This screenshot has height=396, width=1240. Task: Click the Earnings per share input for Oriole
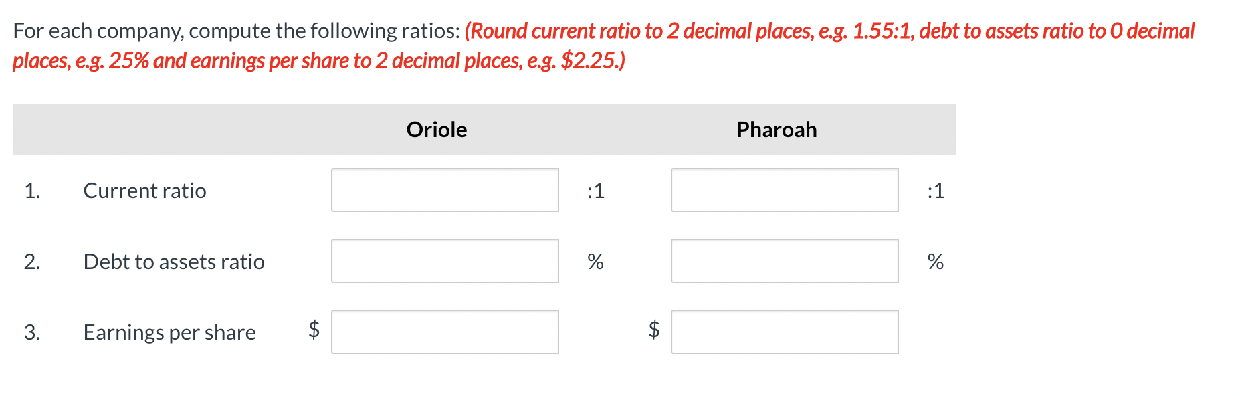point(444,331)
